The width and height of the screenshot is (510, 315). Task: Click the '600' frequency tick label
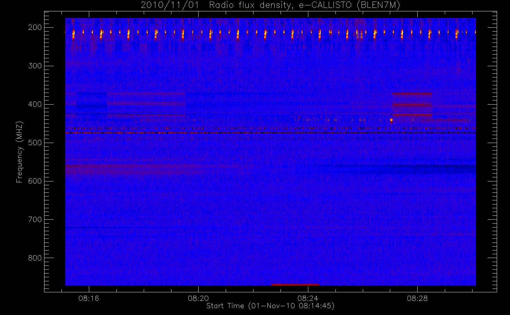[x=35, y=181]
